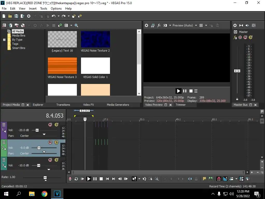
Task: Open track 3 hamburger menu
Action: click(x=4, y=160)
